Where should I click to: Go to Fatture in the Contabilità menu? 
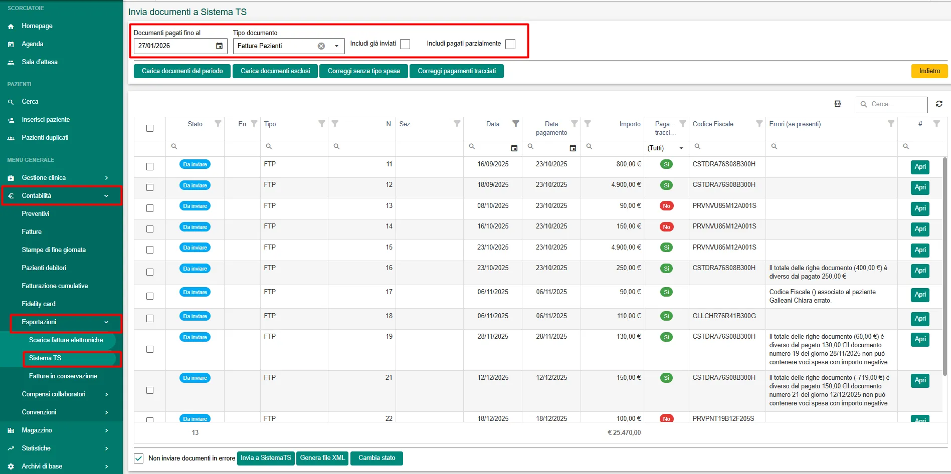tap(32, 232)
